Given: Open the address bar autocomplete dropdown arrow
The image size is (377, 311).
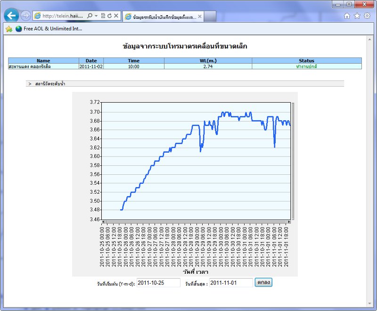Looking at the screenshot, I should point(96,16).
